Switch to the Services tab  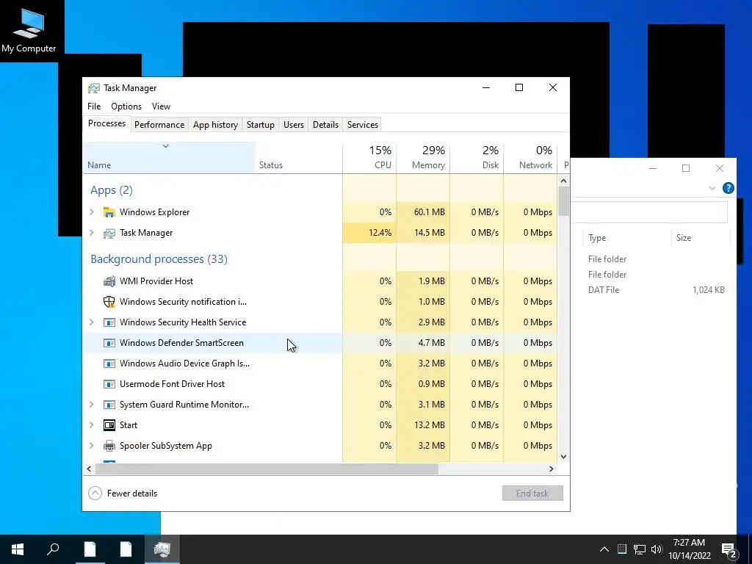pos(363,125)
